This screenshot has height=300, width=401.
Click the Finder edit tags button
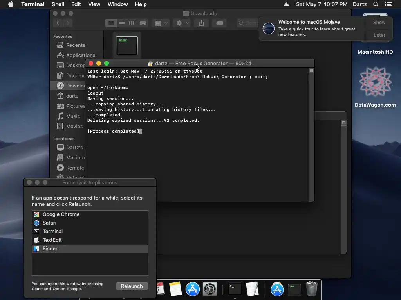[x=219, y=23]
